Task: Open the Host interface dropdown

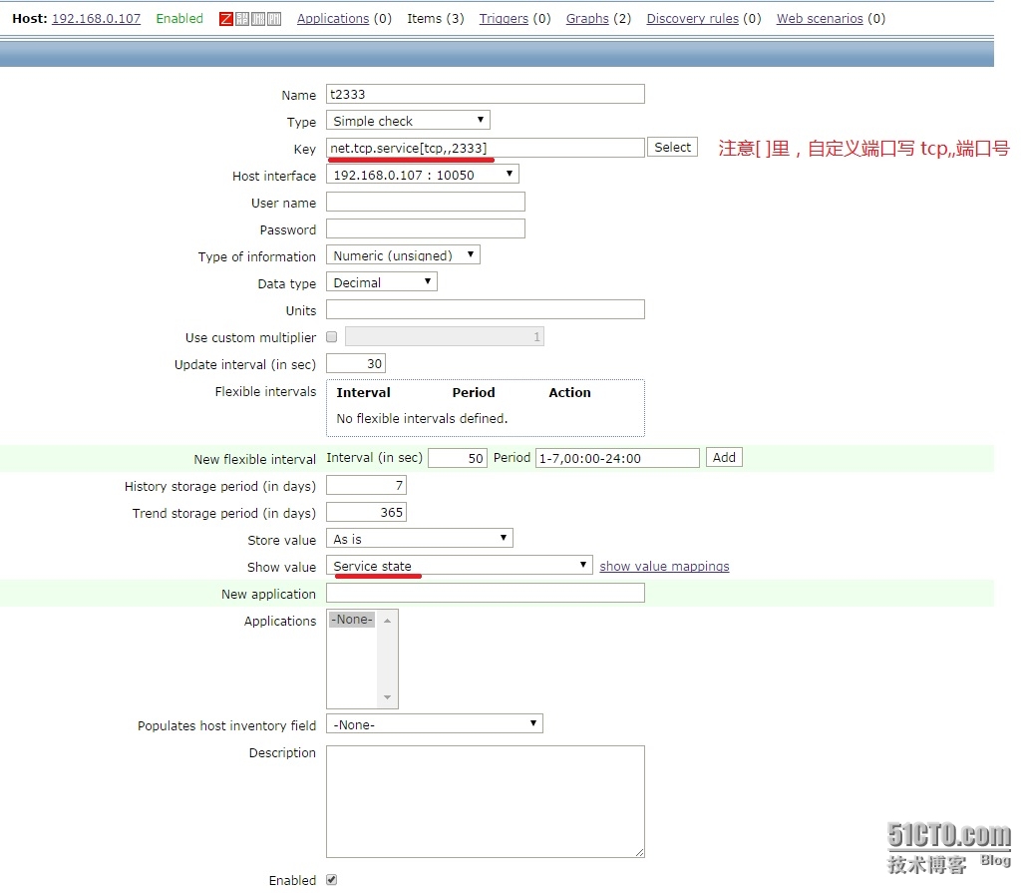Action: tap(423, 175)
